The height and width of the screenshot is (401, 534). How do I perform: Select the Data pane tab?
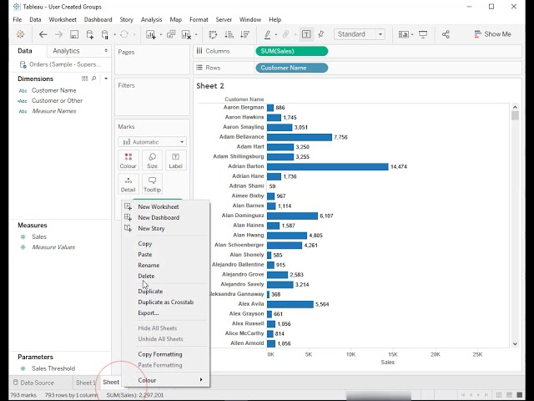coord(25,51)
